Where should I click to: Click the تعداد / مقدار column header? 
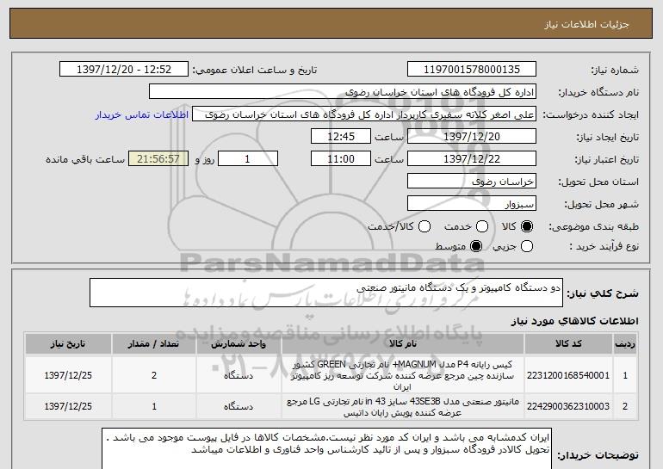click(154, 344)
